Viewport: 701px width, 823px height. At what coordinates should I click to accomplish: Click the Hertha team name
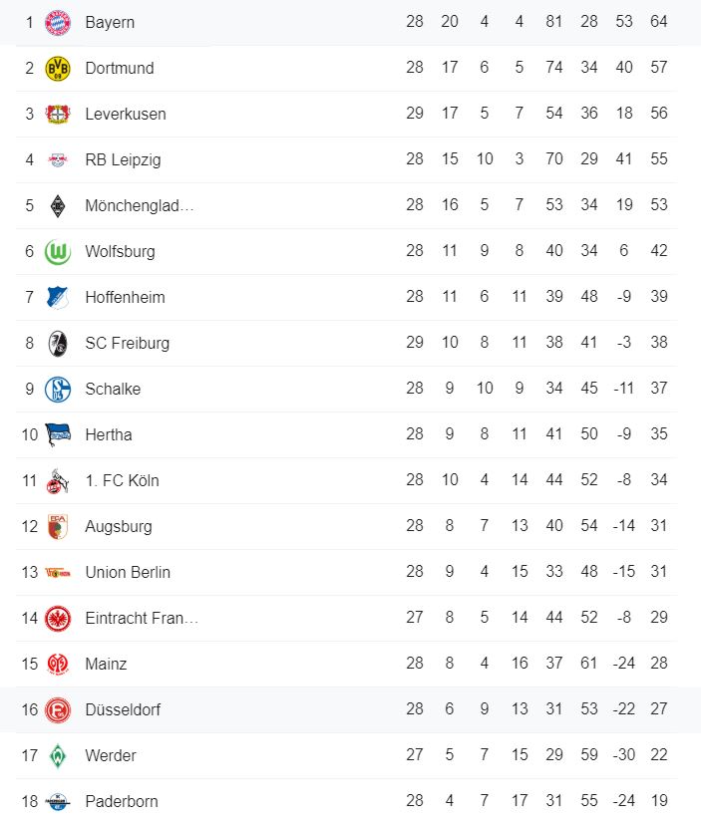109,434
